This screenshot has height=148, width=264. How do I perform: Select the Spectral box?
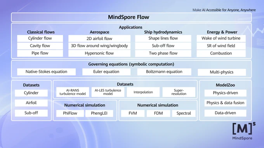coord(184,113)
